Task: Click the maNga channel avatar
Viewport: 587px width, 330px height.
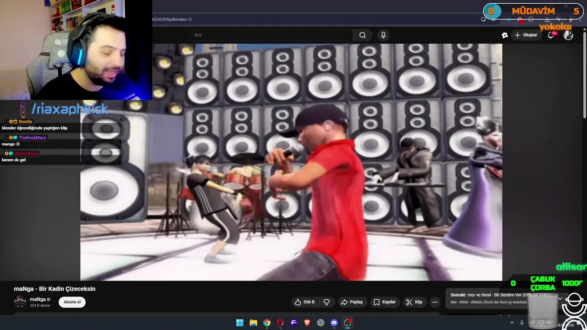Action: coord(20,302)
